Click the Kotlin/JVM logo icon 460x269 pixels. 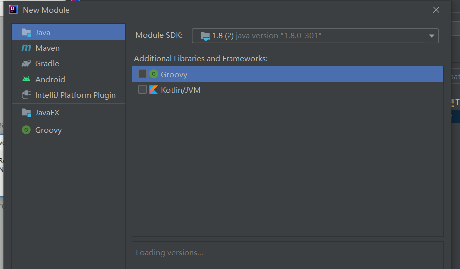click(154, 90)
